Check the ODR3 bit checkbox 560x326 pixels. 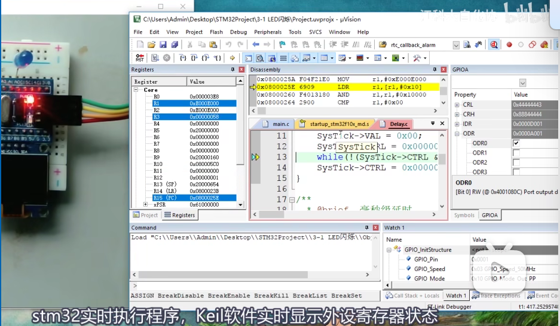516,171
